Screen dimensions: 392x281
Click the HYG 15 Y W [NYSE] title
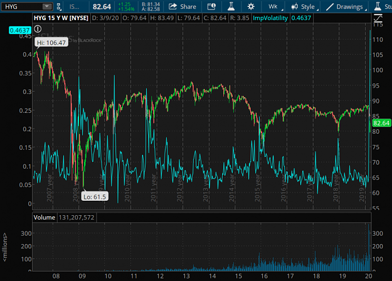61,18
